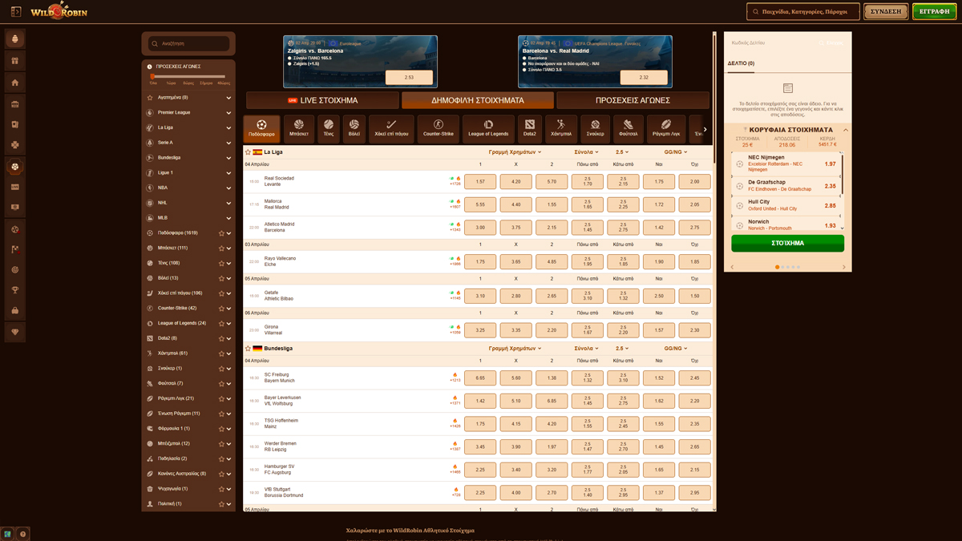
Task: Expand Premier League in the sidebar
Action: [228, 113]
